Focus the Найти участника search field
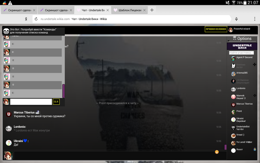Screen dimensions: 260x163 click(x=241, y=53)
